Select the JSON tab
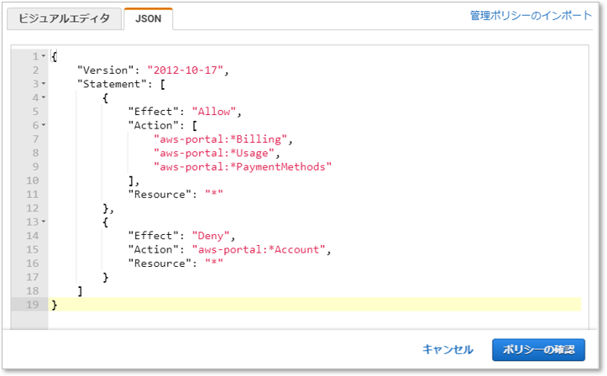This screenshot has height=376, width=607. pos(148,18)
